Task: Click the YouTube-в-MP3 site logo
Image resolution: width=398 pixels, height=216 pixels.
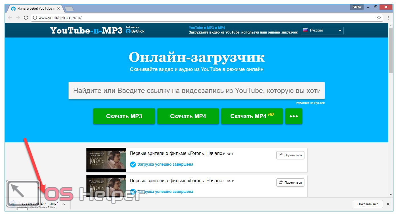Action: [86, 30]
